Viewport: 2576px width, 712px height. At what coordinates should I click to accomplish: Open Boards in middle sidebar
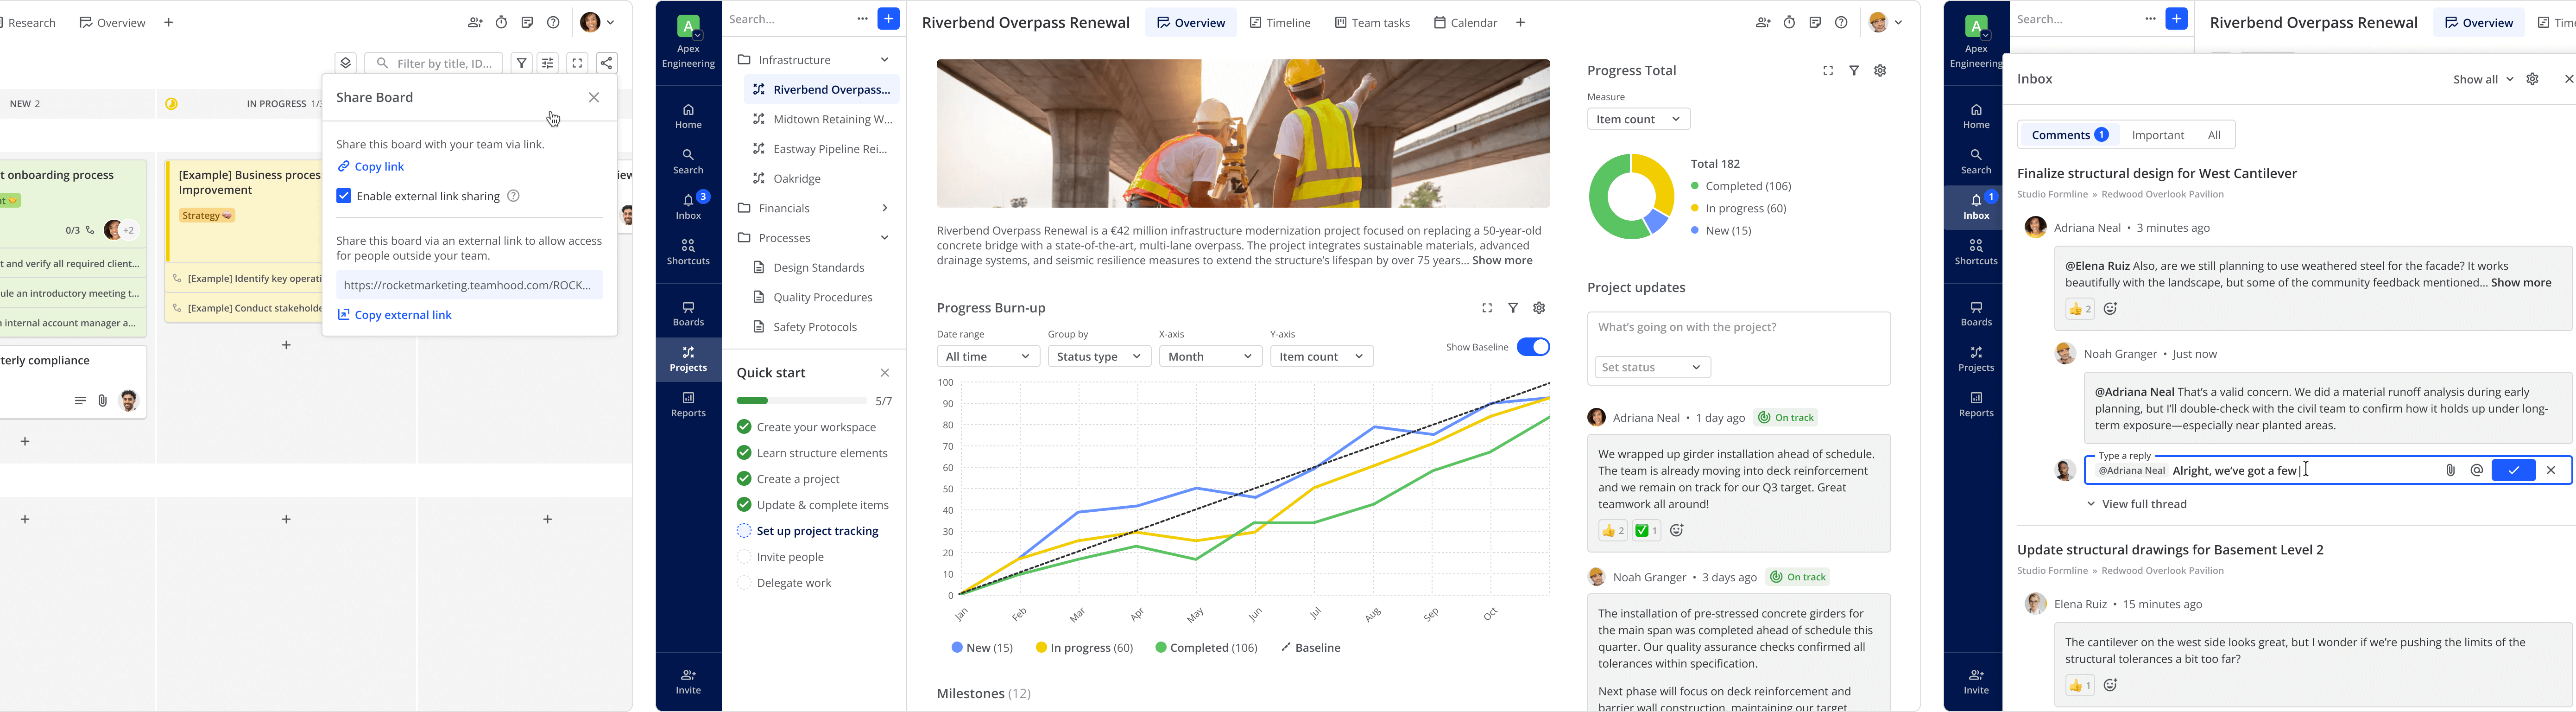click(x=688, y=313)
